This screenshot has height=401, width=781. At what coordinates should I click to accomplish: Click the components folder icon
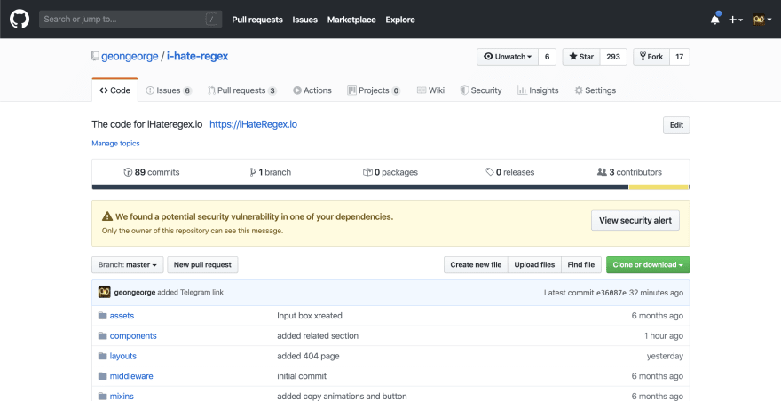click(103, 335)
